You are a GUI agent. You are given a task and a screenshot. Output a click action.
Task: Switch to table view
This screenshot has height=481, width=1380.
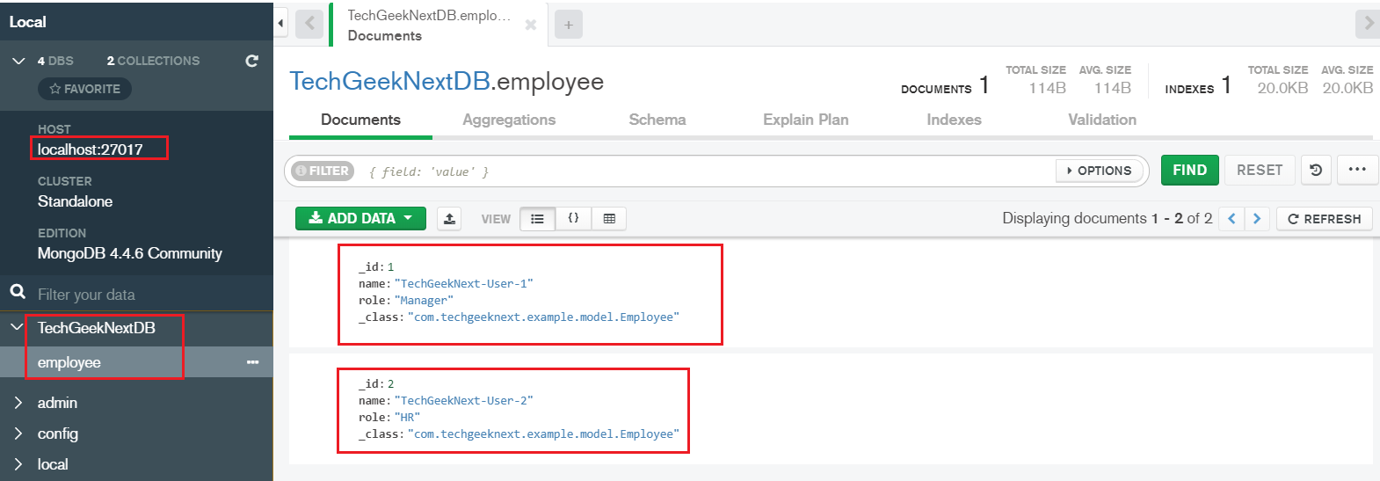click(x=609, y=218)
